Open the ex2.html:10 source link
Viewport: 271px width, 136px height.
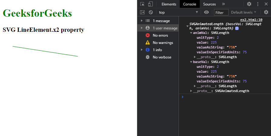251,20
